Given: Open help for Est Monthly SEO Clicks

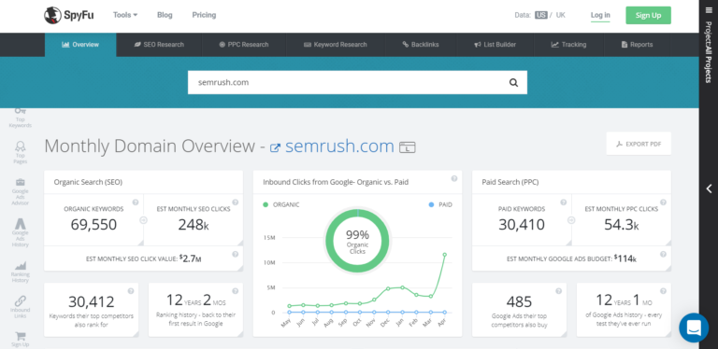Looking at the screenshot, I should click(x=235, y=202).
